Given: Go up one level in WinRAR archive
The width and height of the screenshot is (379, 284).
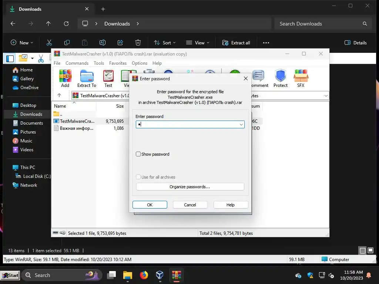Looking at the screenshot, I should pyautogui.click(x=59, y=95).
